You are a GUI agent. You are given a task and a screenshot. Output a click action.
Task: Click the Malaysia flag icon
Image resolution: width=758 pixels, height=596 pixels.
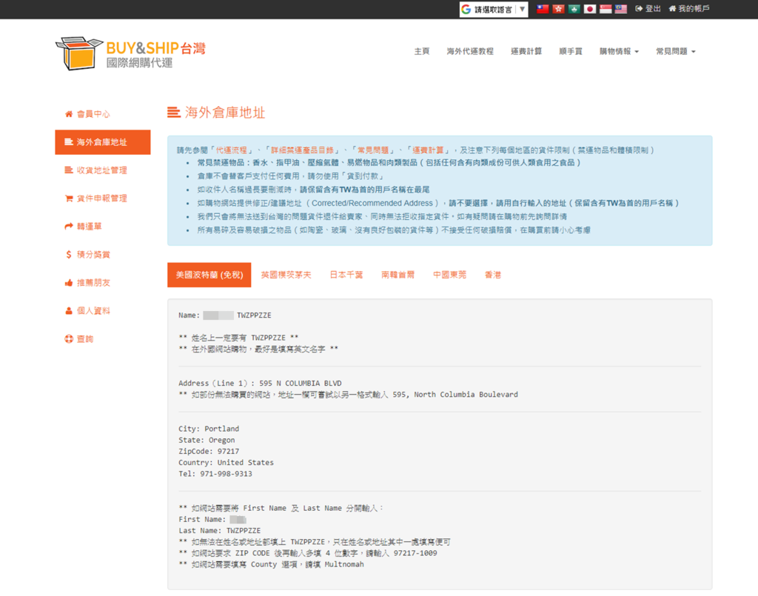pyautogui.click(x=621, y=9)
